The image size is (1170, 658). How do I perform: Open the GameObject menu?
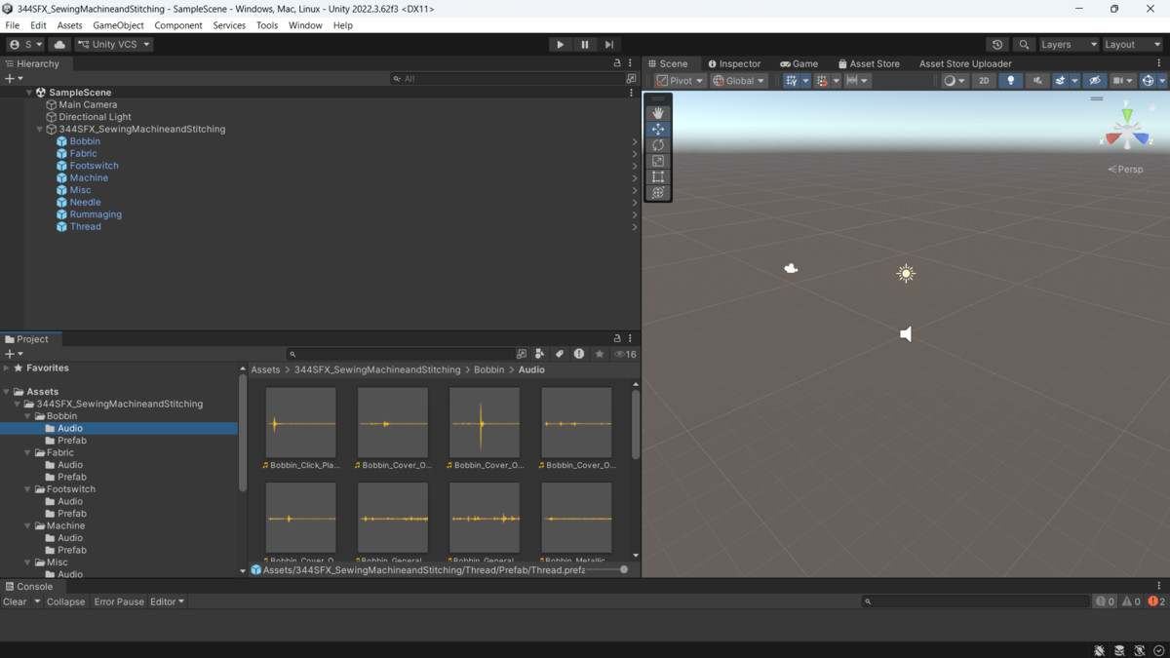click(120, 25)
